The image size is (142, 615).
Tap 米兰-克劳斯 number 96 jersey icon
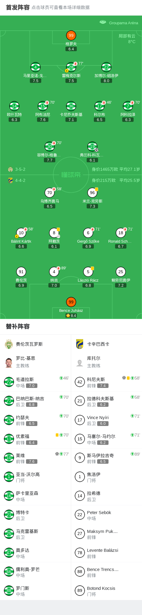pyautogui.click(x=92, y=193)
